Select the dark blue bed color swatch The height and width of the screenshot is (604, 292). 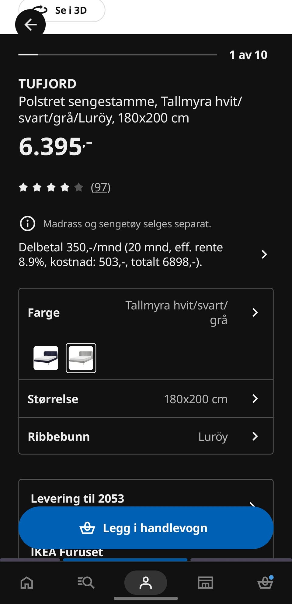[46, 358]
